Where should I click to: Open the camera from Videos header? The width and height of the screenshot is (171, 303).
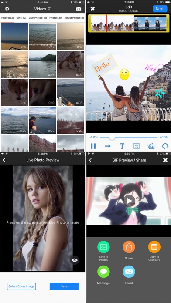click(x=79, y=9)
